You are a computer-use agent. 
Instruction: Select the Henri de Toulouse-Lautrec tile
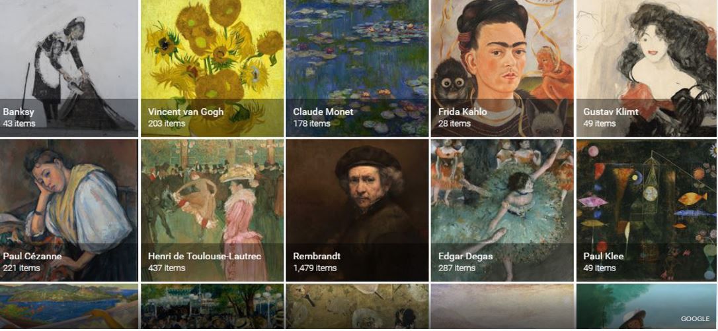click(x=212, y=210)
